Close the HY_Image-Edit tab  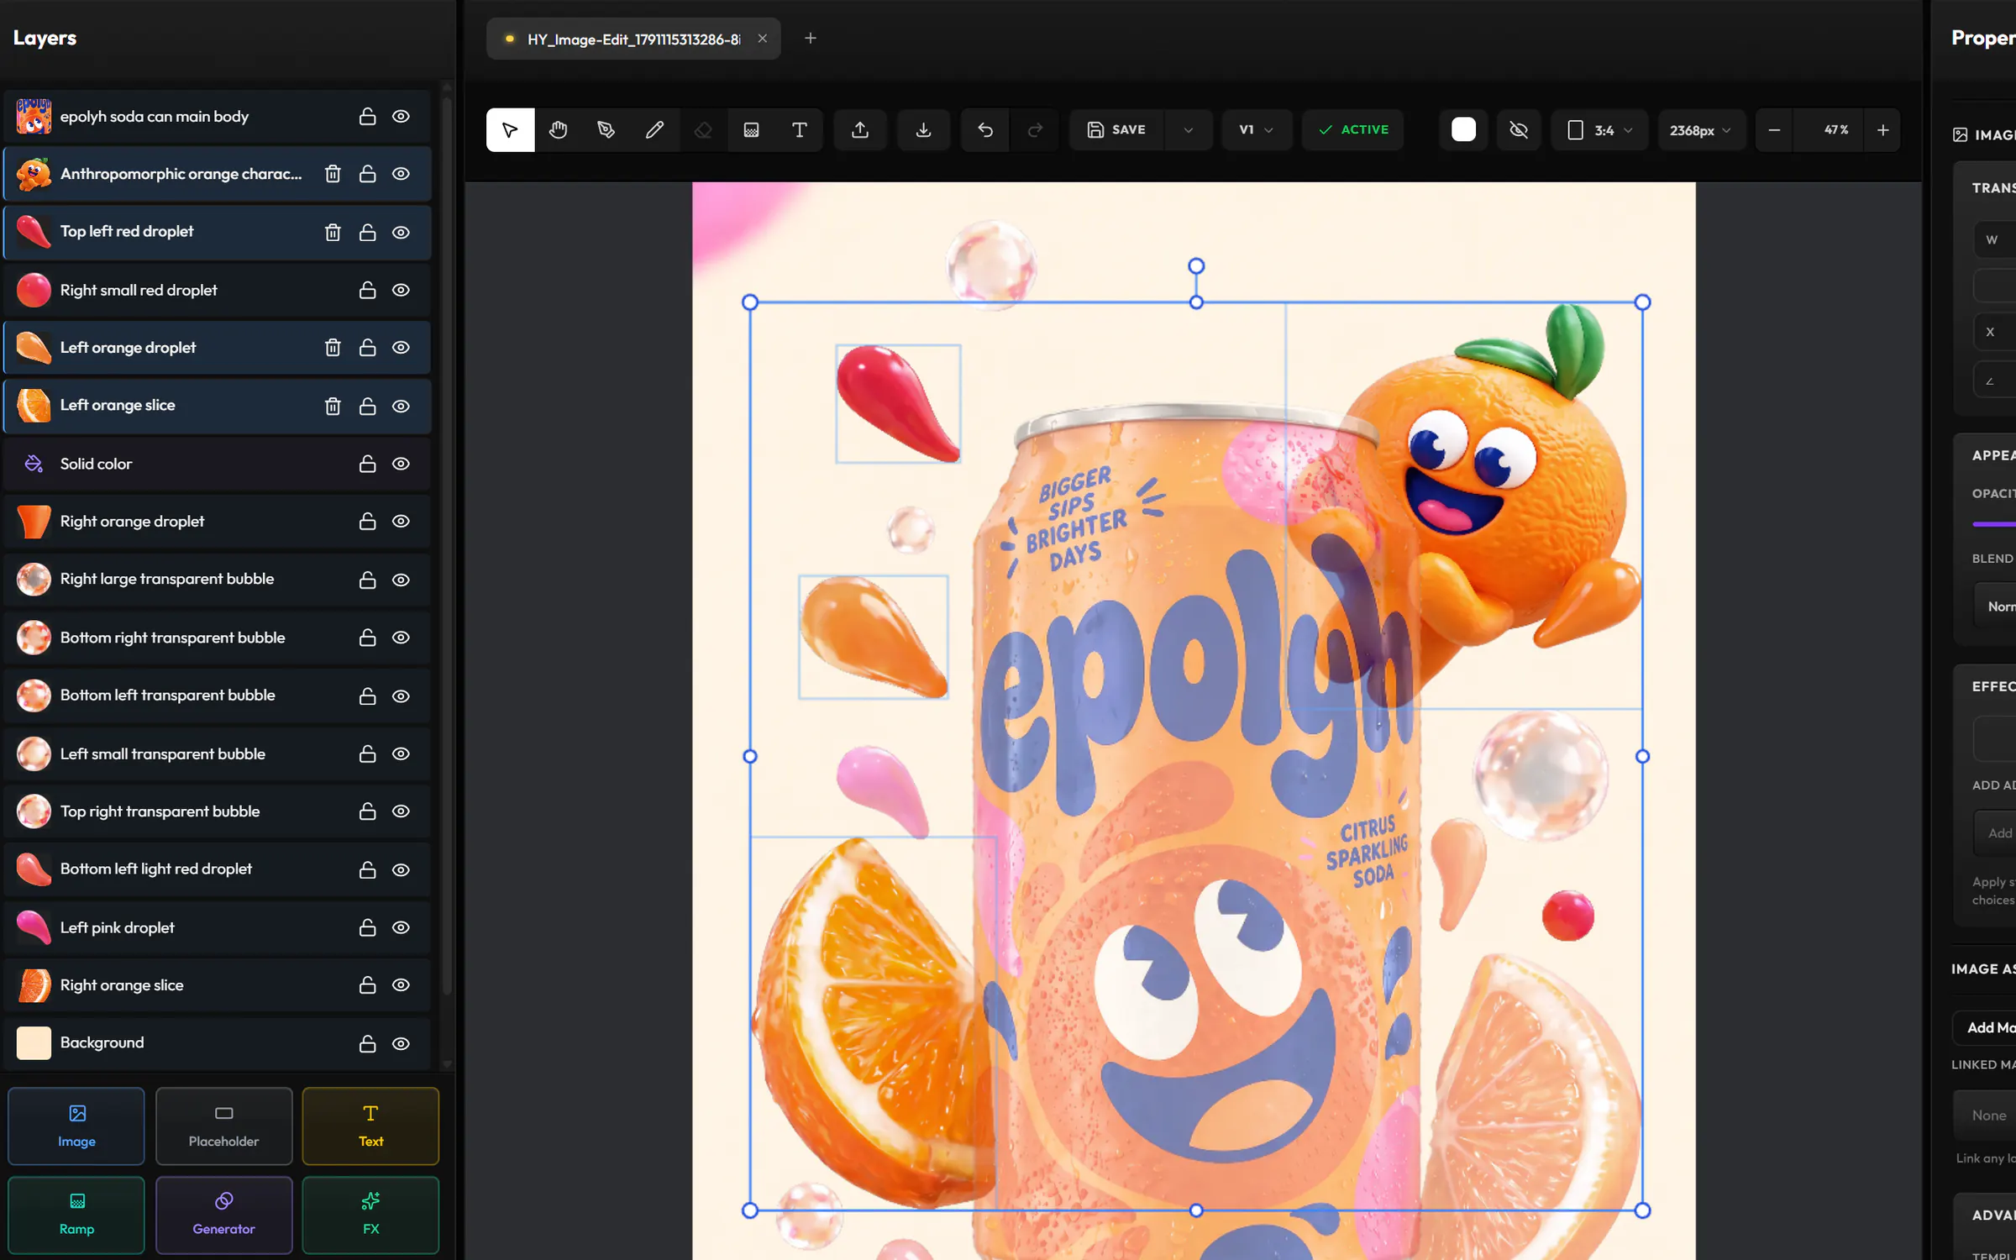point(762,39)
